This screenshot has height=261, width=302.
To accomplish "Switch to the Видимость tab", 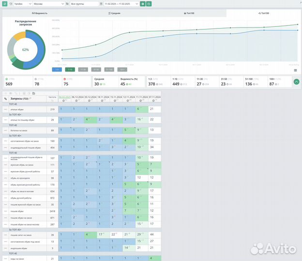I will coord(40,13).
